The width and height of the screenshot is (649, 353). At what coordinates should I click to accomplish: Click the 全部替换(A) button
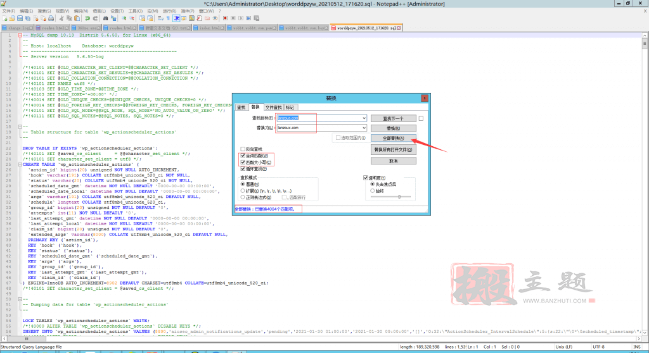(x=393, y=138)
